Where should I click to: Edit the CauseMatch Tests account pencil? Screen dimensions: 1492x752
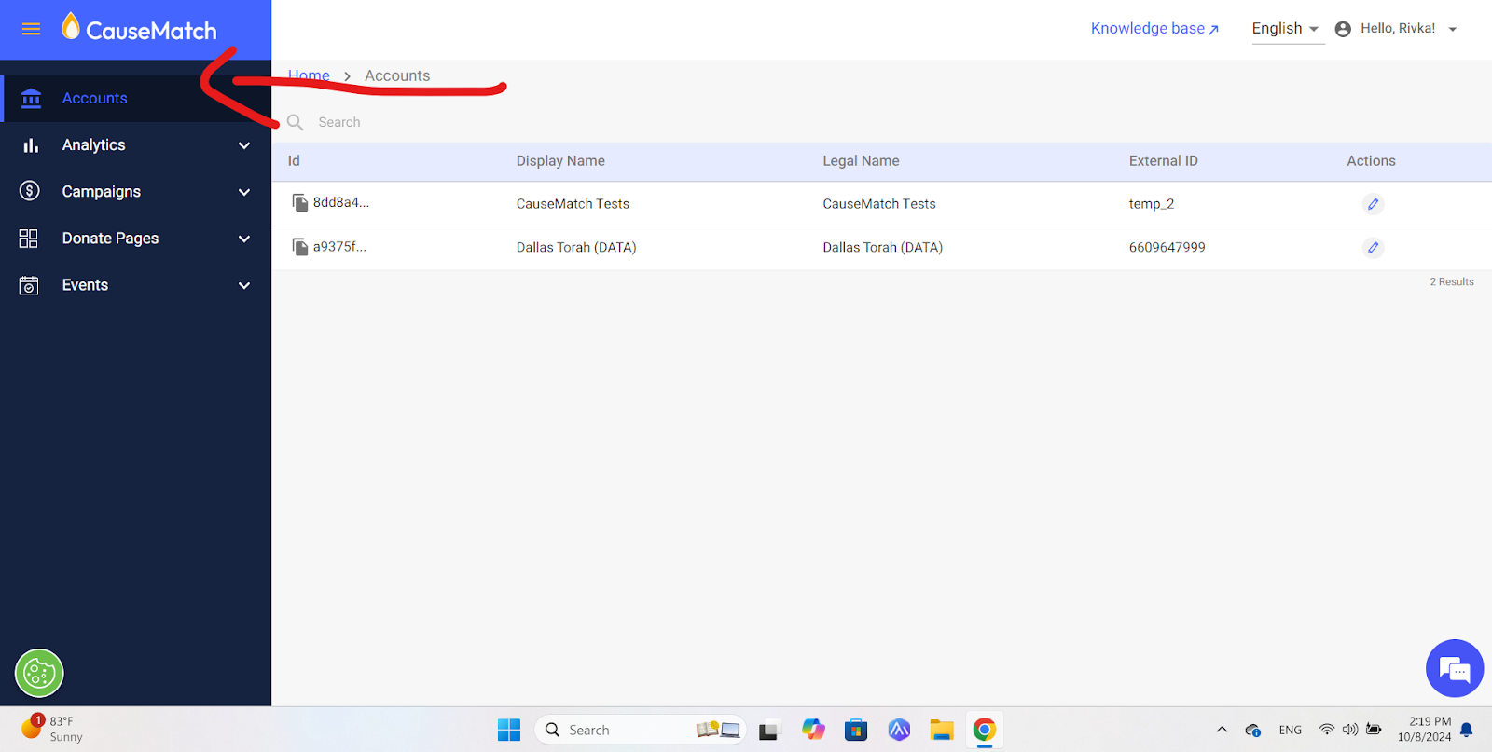pyautogui.click(x=1373, y=204)
